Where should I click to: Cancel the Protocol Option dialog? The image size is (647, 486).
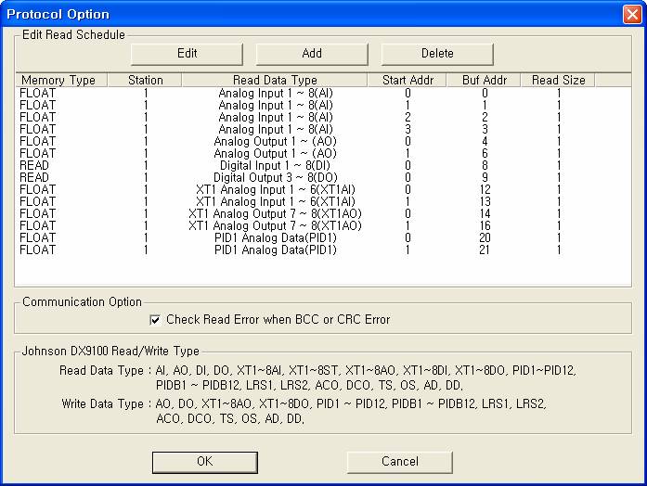399,461
